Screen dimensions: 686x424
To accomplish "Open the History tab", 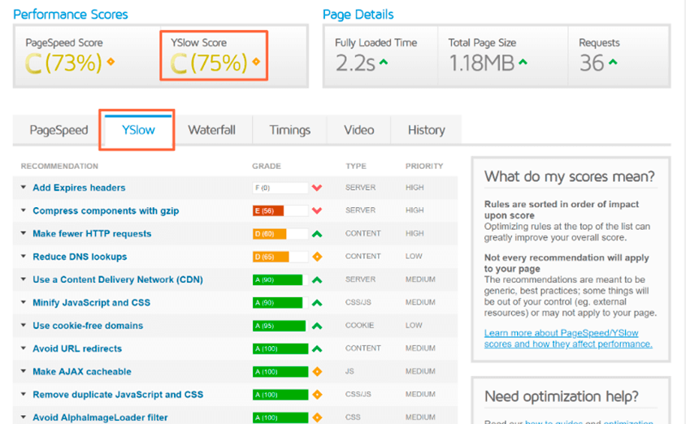I will click(426, 130).
